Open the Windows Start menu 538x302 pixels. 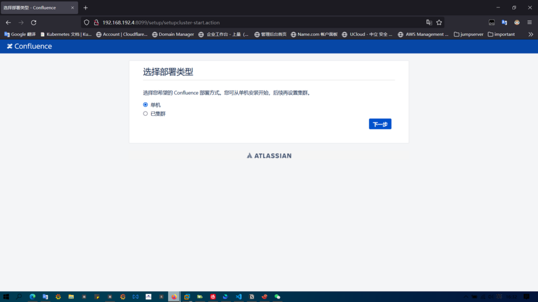click(x=6, y=297)
